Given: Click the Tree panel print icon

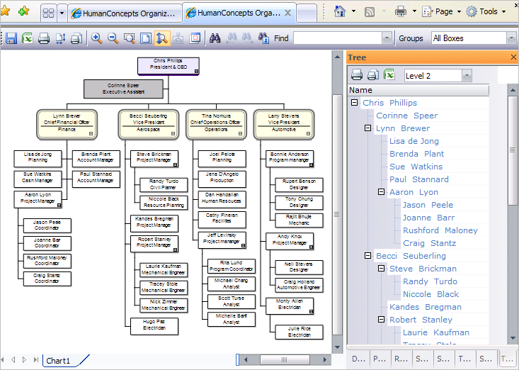Looking at the screenshot, I should pos(357,75).
